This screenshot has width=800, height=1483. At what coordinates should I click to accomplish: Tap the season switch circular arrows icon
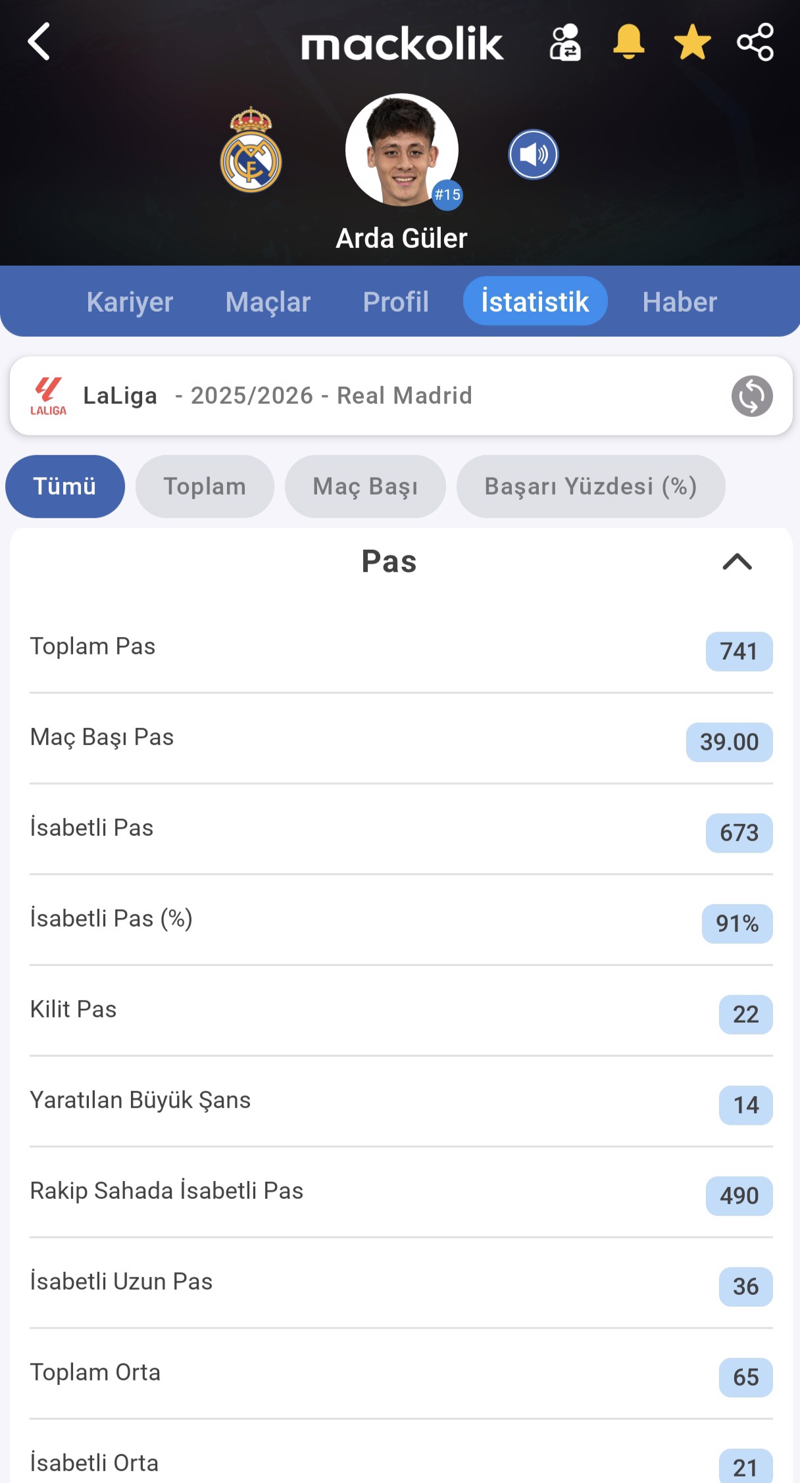752,396
